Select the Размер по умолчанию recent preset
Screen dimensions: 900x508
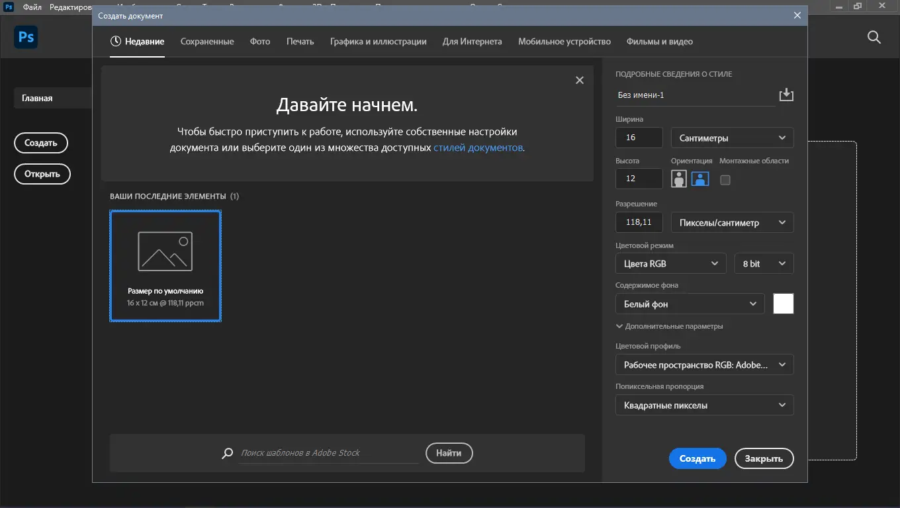tap(165, 266)
